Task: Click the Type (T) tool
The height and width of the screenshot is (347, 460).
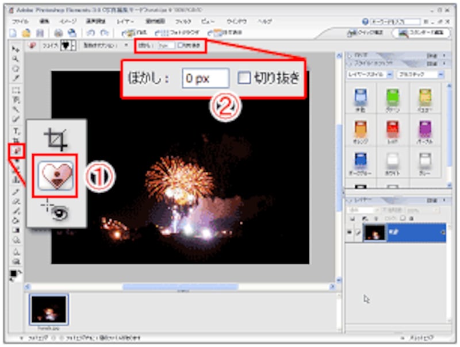Action: [x=16, y=131]
